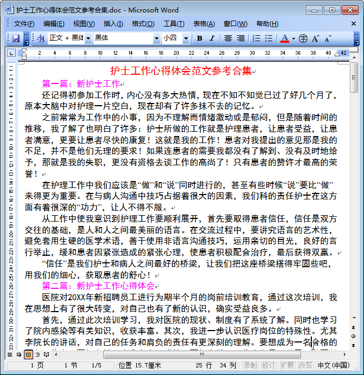The height and width of the screenshot is (375, 364).
Task: Toggle 扩展 selection mode in status bar
Action: point(287,365)
